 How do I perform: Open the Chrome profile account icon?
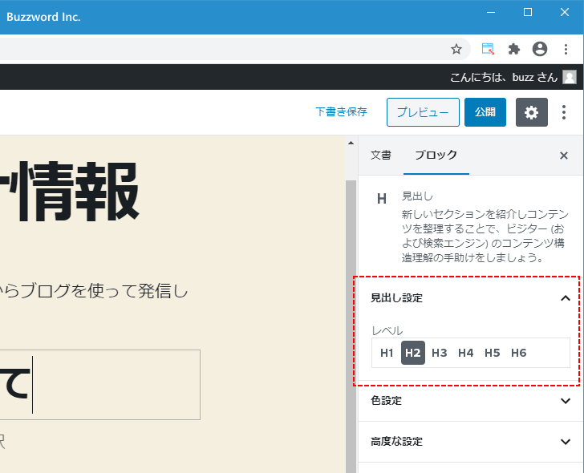click(540, 49)
